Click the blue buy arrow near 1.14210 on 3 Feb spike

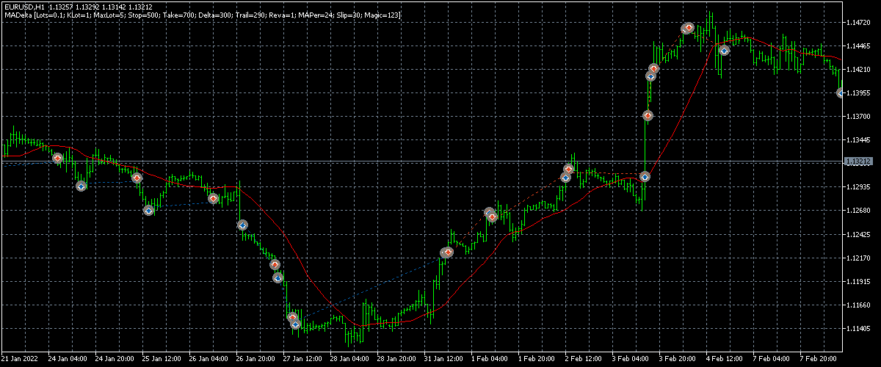[x=650, y=76]
